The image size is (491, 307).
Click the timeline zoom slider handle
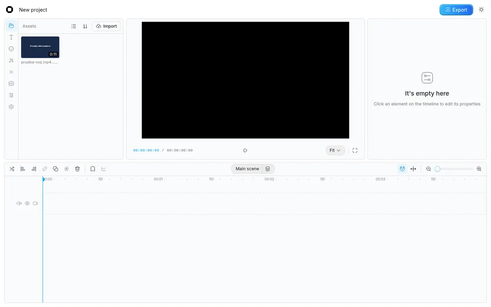pyautogui.click(x=437, y=169)
